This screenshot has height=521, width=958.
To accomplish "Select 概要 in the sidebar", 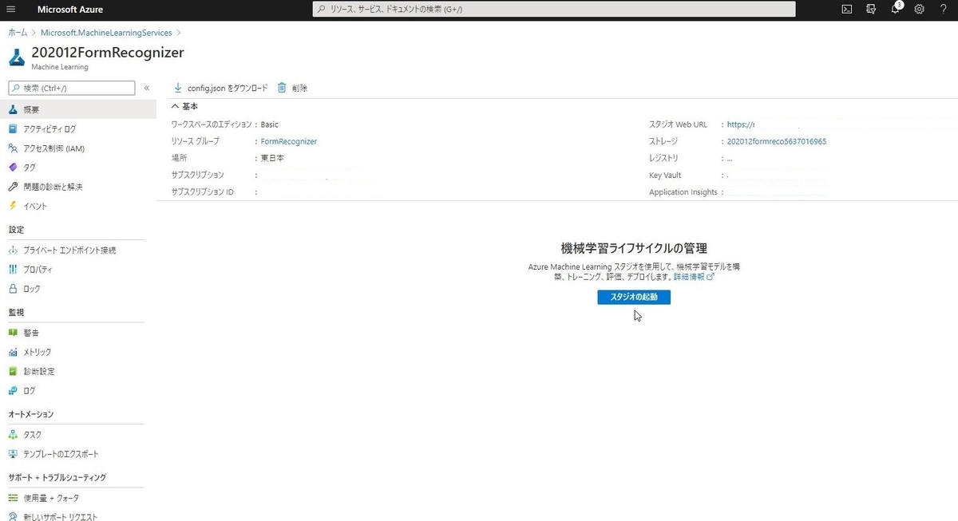I will coord(30,109).
